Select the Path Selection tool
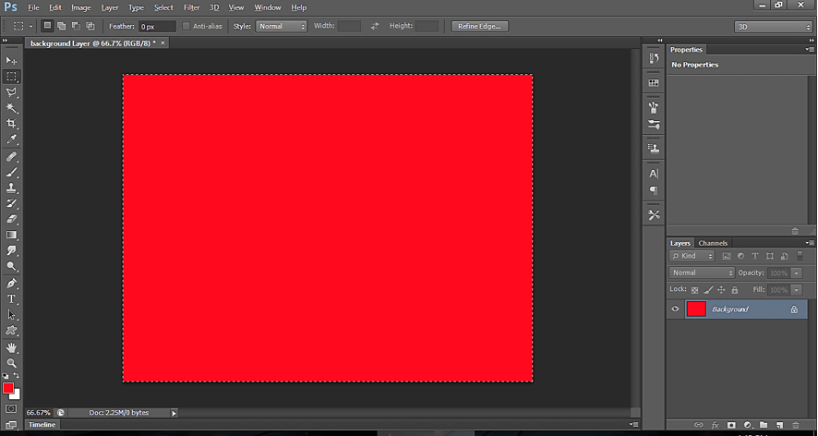 click(11, 315)
